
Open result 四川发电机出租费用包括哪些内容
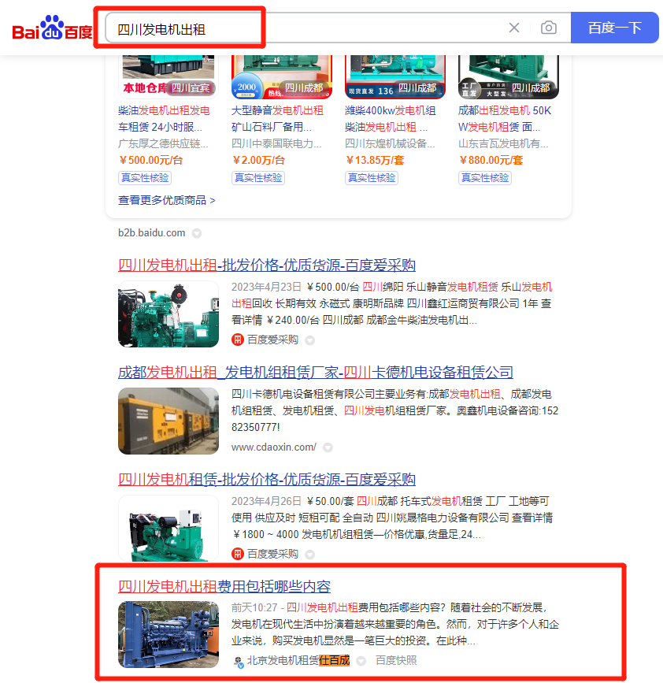224,587
